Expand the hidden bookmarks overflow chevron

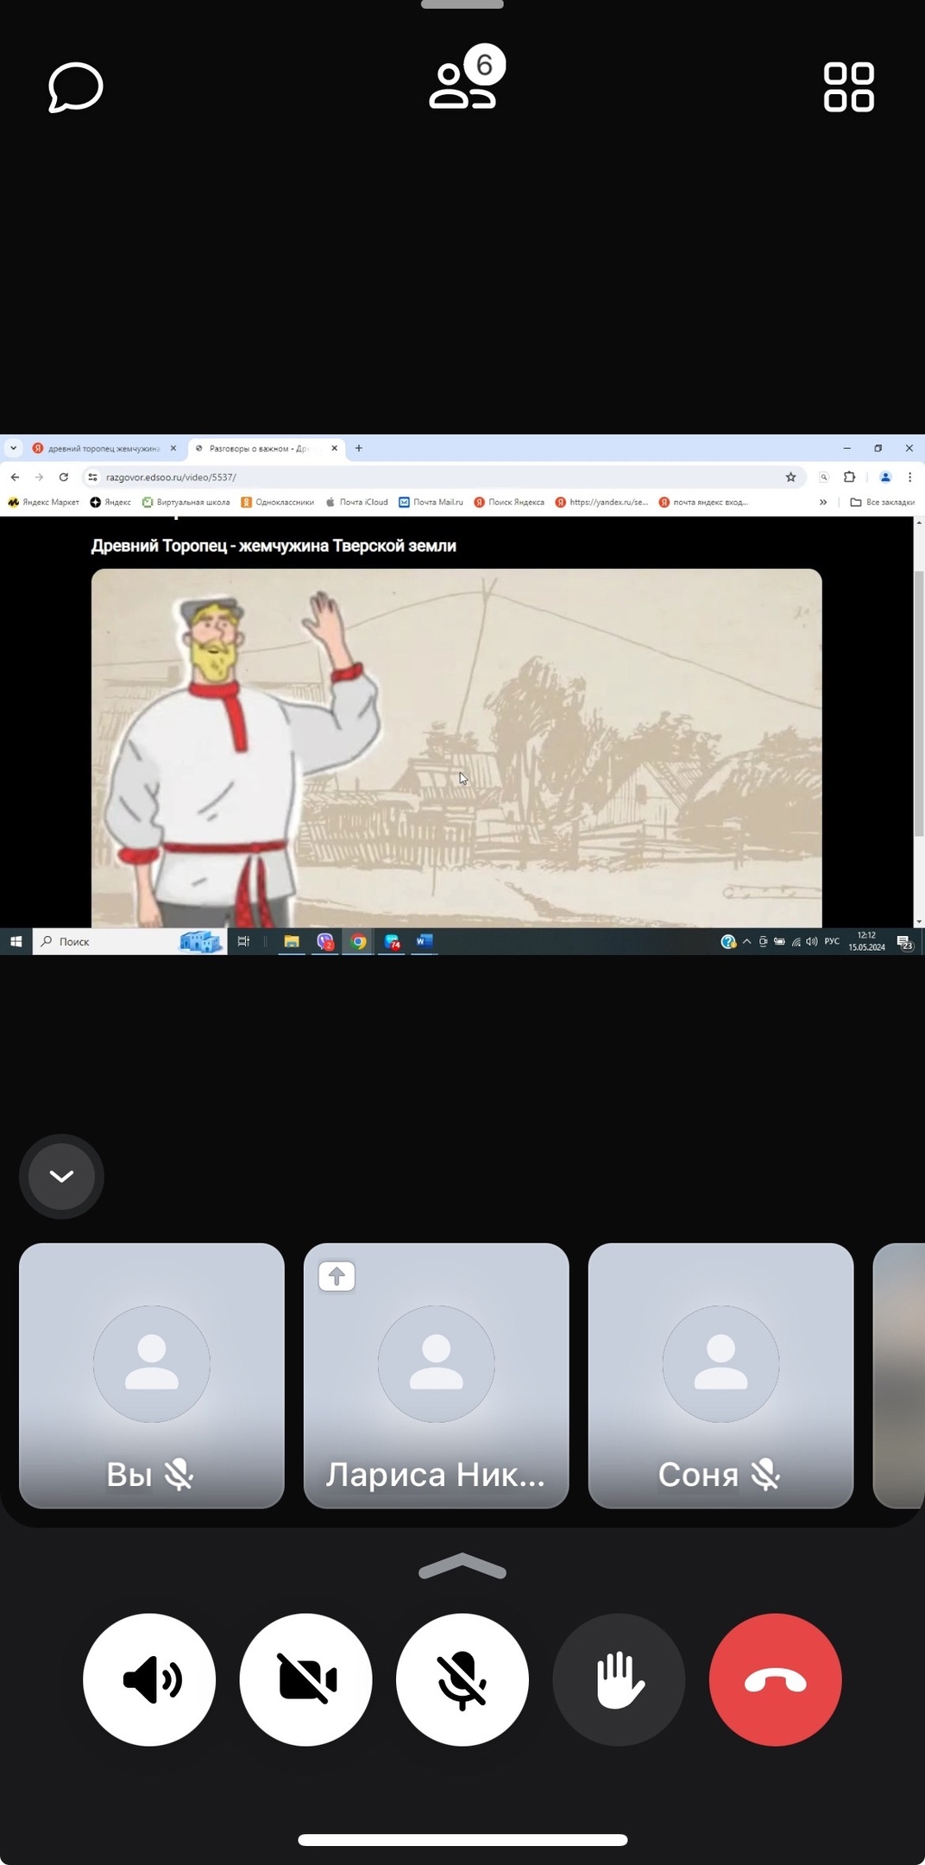(823, 502)
